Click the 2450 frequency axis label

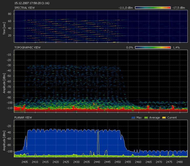point(118,162)
